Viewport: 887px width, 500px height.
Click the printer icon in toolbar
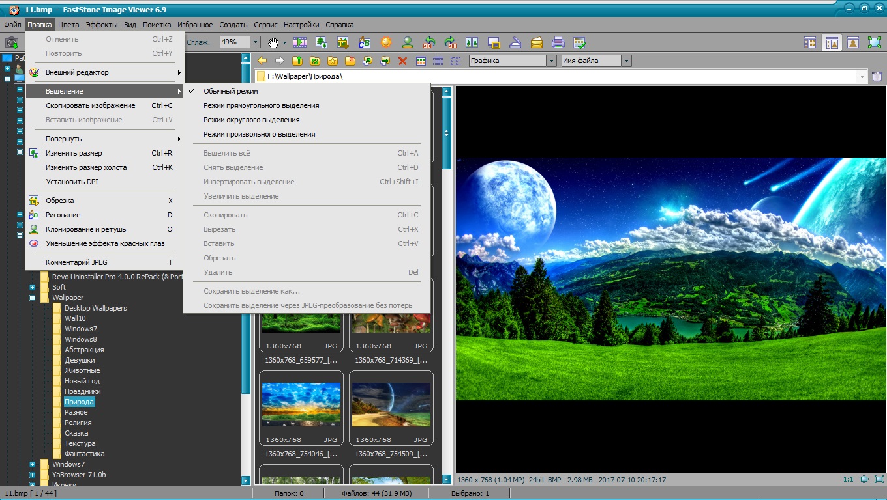point(558,42)
